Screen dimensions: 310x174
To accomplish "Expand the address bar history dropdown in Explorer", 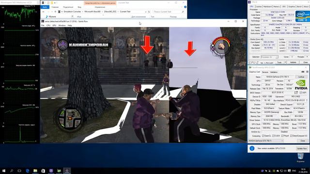I will click(x=146, y=12).
